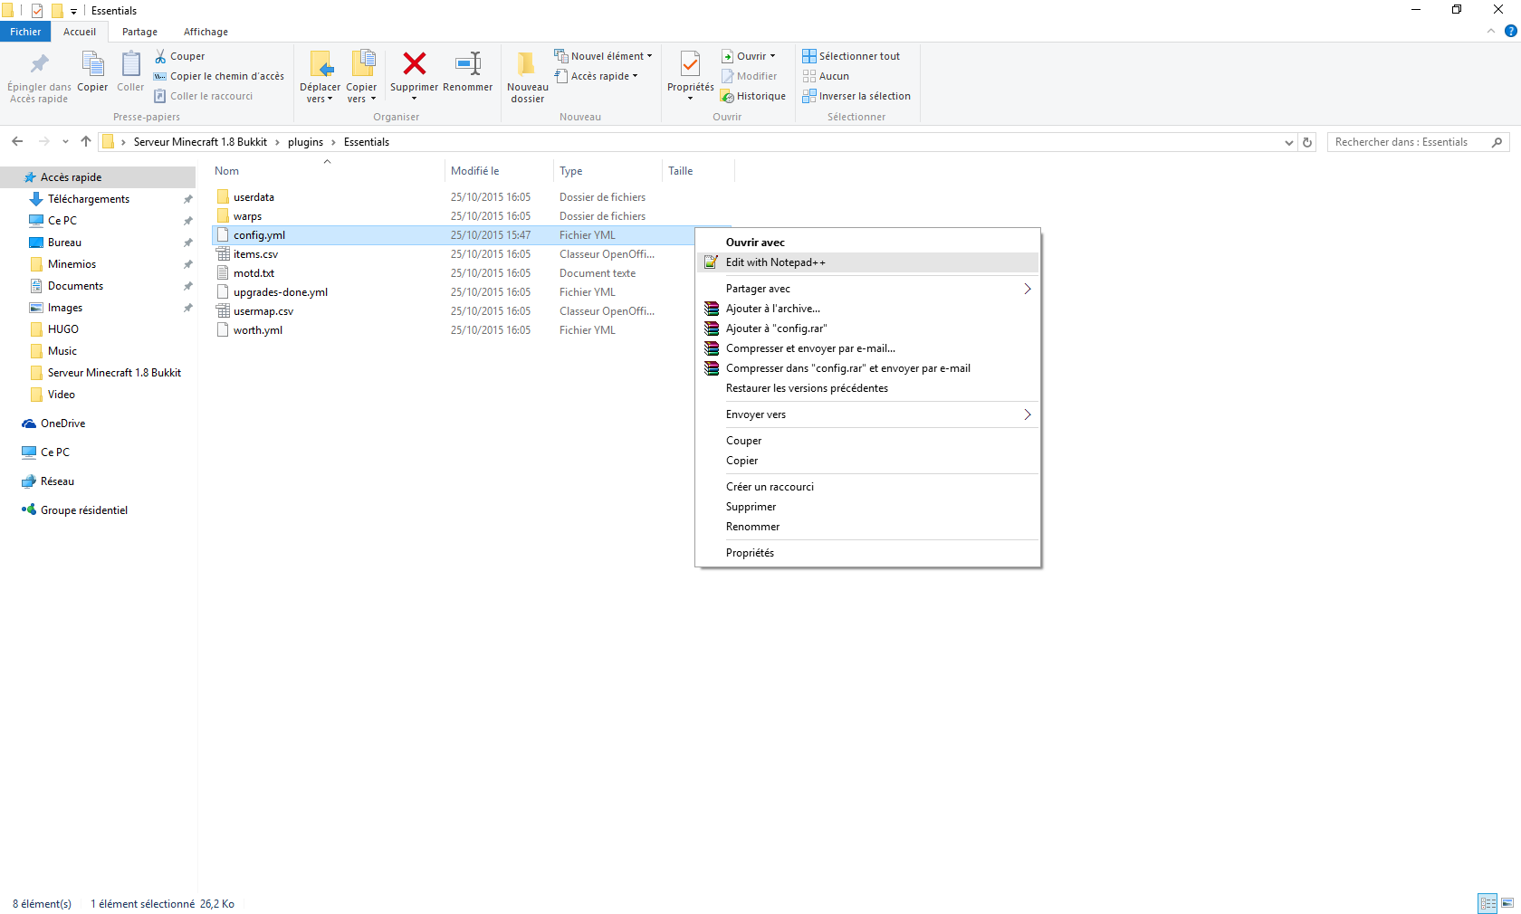This screenshot has height=914, width=1521.
Task: Expand the Envoyer vers submenu
Action: click(867, 414)
